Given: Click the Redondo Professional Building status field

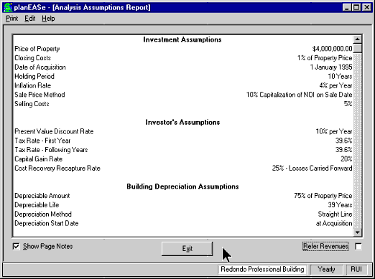Looking at the screenshot, I should click(262, 270).
